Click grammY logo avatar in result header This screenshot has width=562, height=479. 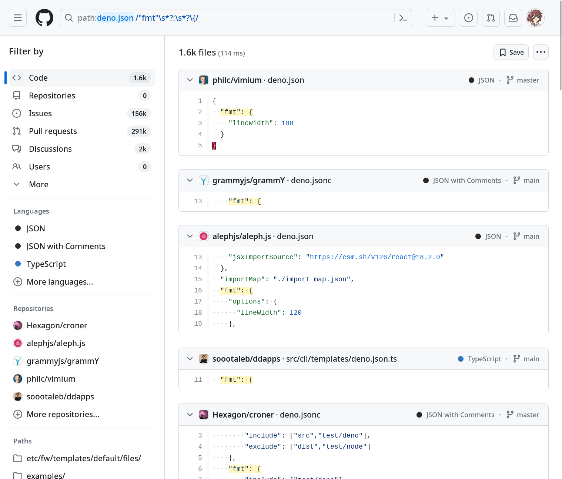click(204, 180)
